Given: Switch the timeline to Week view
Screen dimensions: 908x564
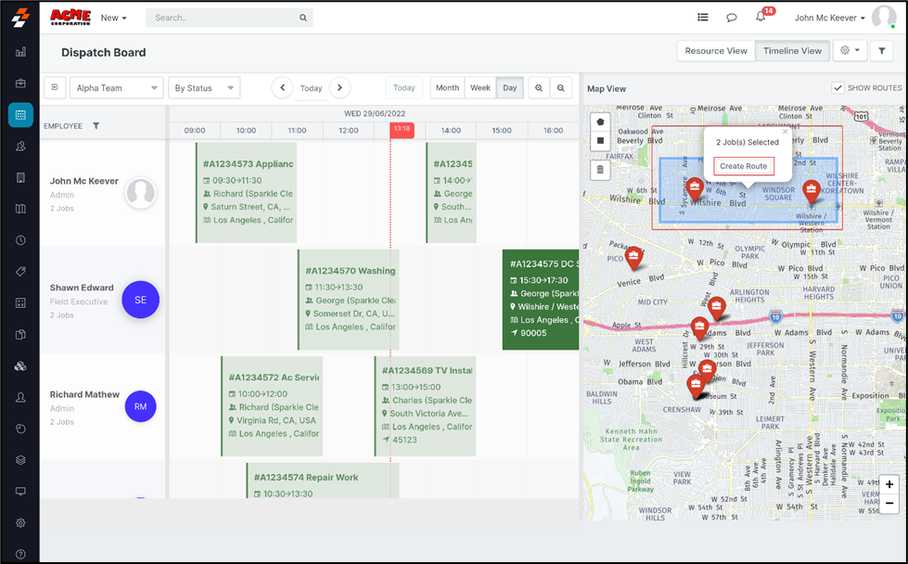Looking at the screenshot, I should click(x=480, y=88).
